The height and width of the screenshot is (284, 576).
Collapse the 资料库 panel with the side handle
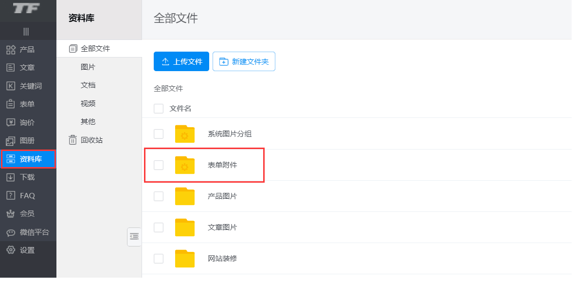134,237
